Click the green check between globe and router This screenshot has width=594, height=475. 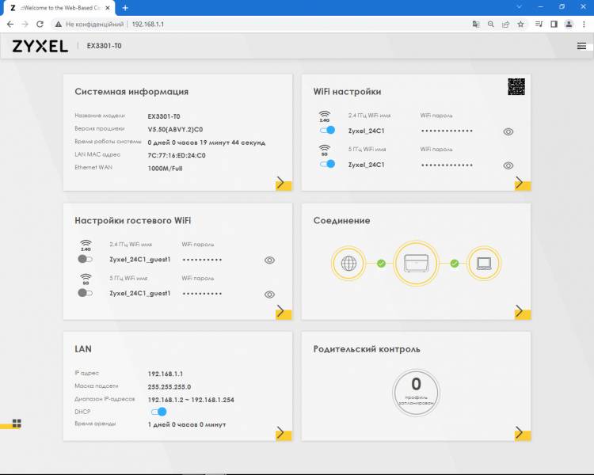[382, 264]
